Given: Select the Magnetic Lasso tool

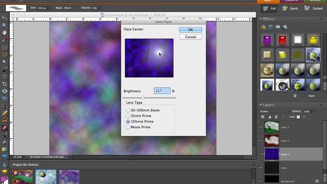Looking at the screenshot, I should point(5,55).
